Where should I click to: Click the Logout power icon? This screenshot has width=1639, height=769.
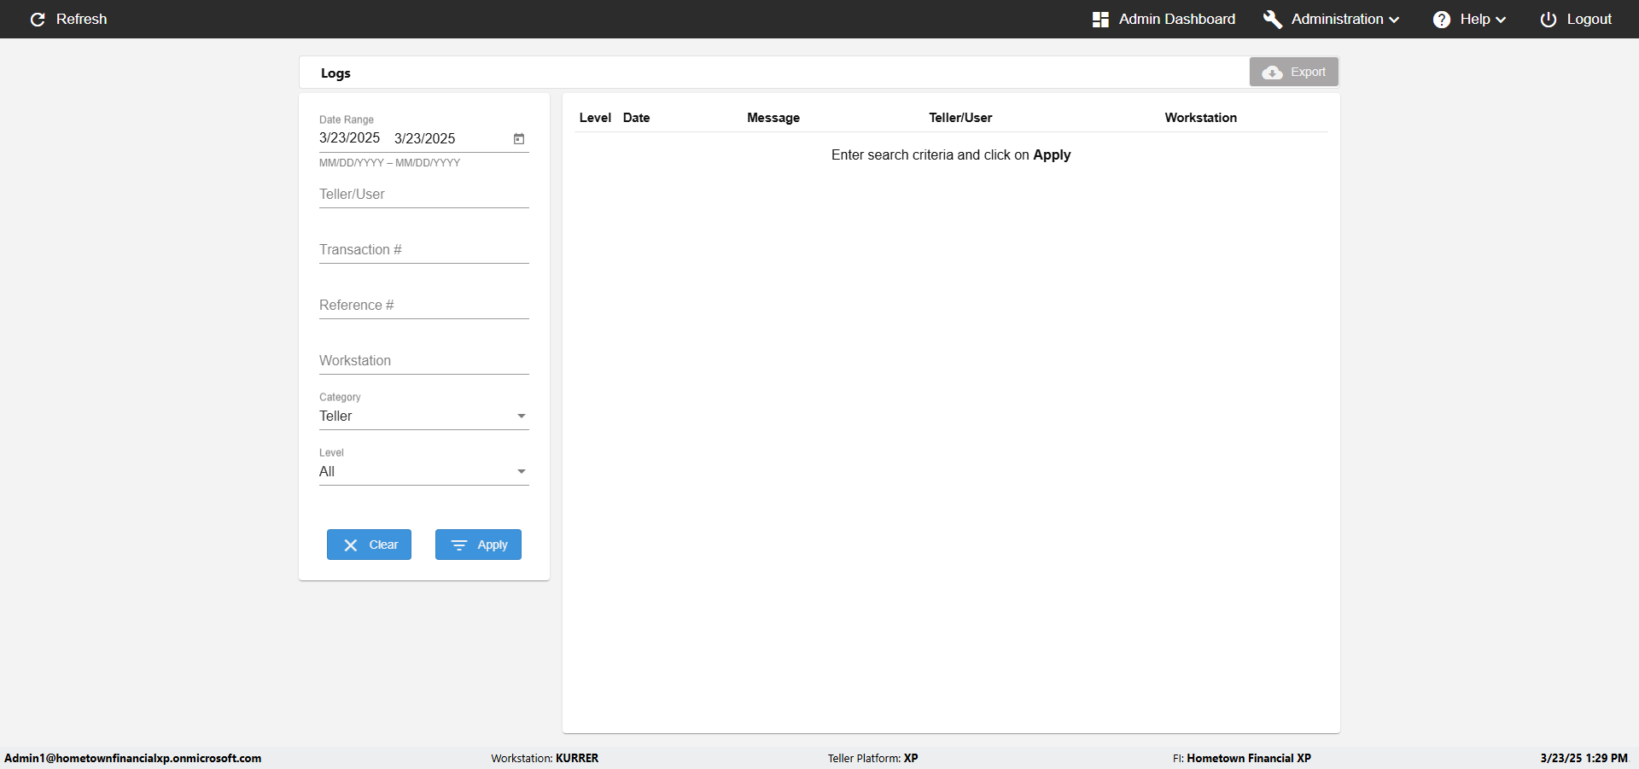1549,19
